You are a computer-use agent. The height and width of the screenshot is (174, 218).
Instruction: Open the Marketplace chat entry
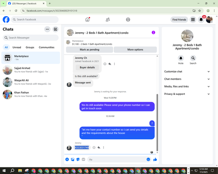tap(31, 58)
